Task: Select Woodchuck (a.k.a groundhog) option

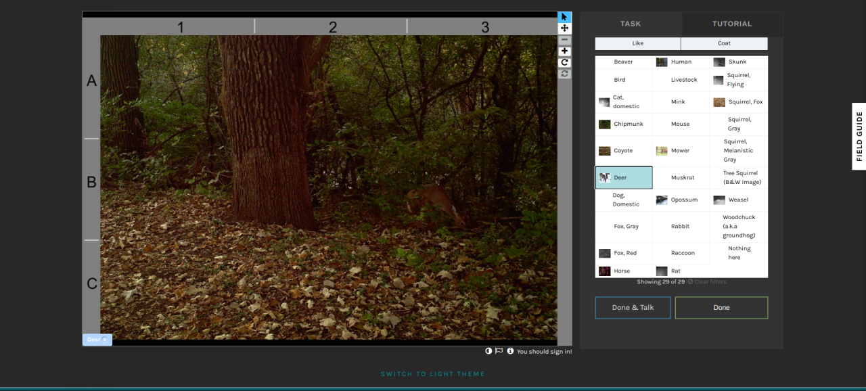Action: pos(739,227)
